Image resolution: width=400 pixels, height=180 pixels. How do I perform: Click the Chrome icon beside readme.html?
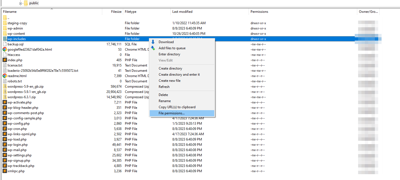click(5, 76)
